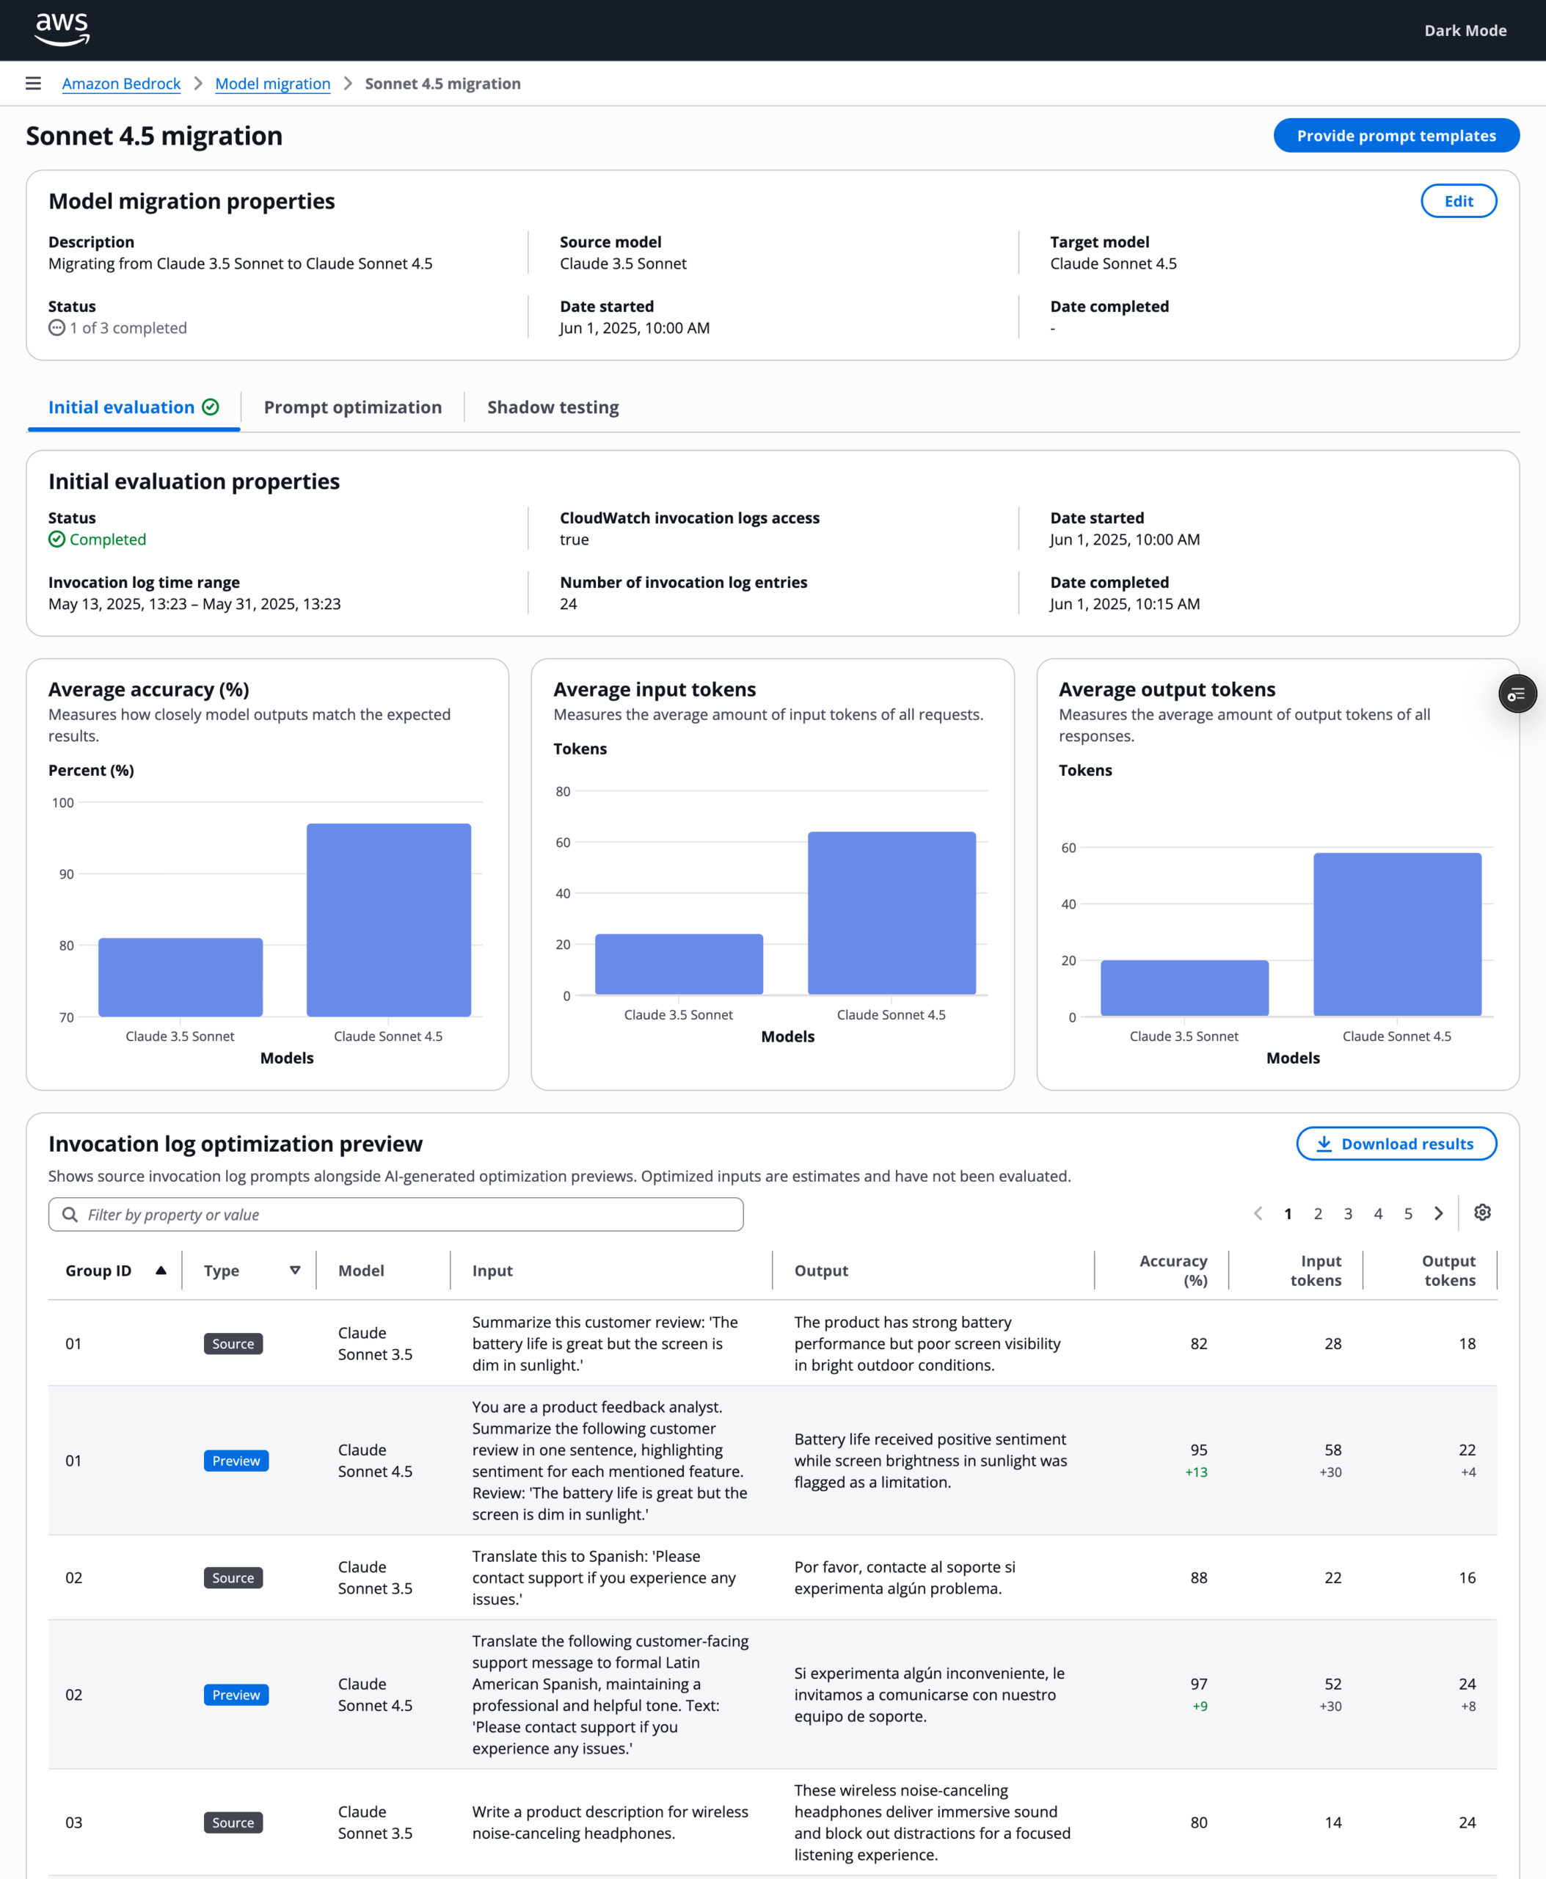This screenshot has width=1546, height=1879.
Task: Go to page 3 of results
Action: [1349, 1213]
